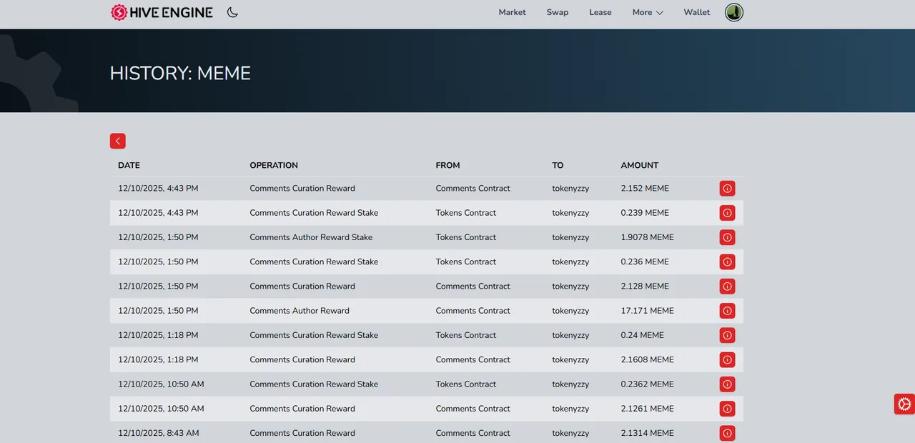Click the OPERATION column header

274,165
